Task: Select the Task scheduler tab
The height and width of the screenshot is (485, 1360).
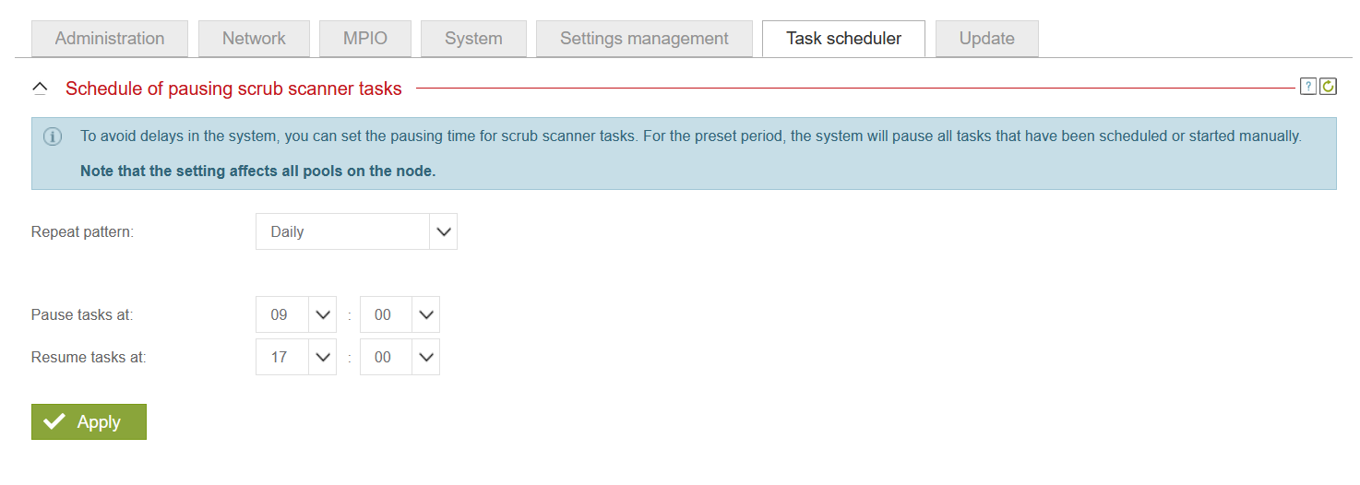Action: 843,39
